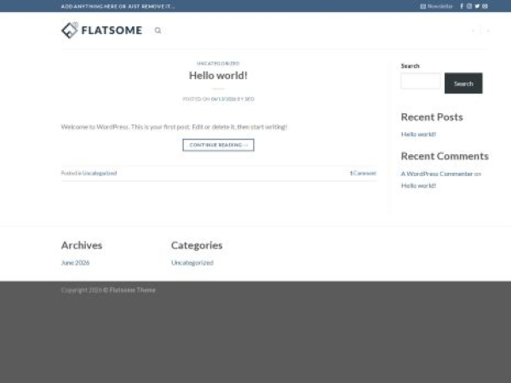Click the 'Archives' heading
Viewport: 511px width, 383px height.
click(82, 245)
